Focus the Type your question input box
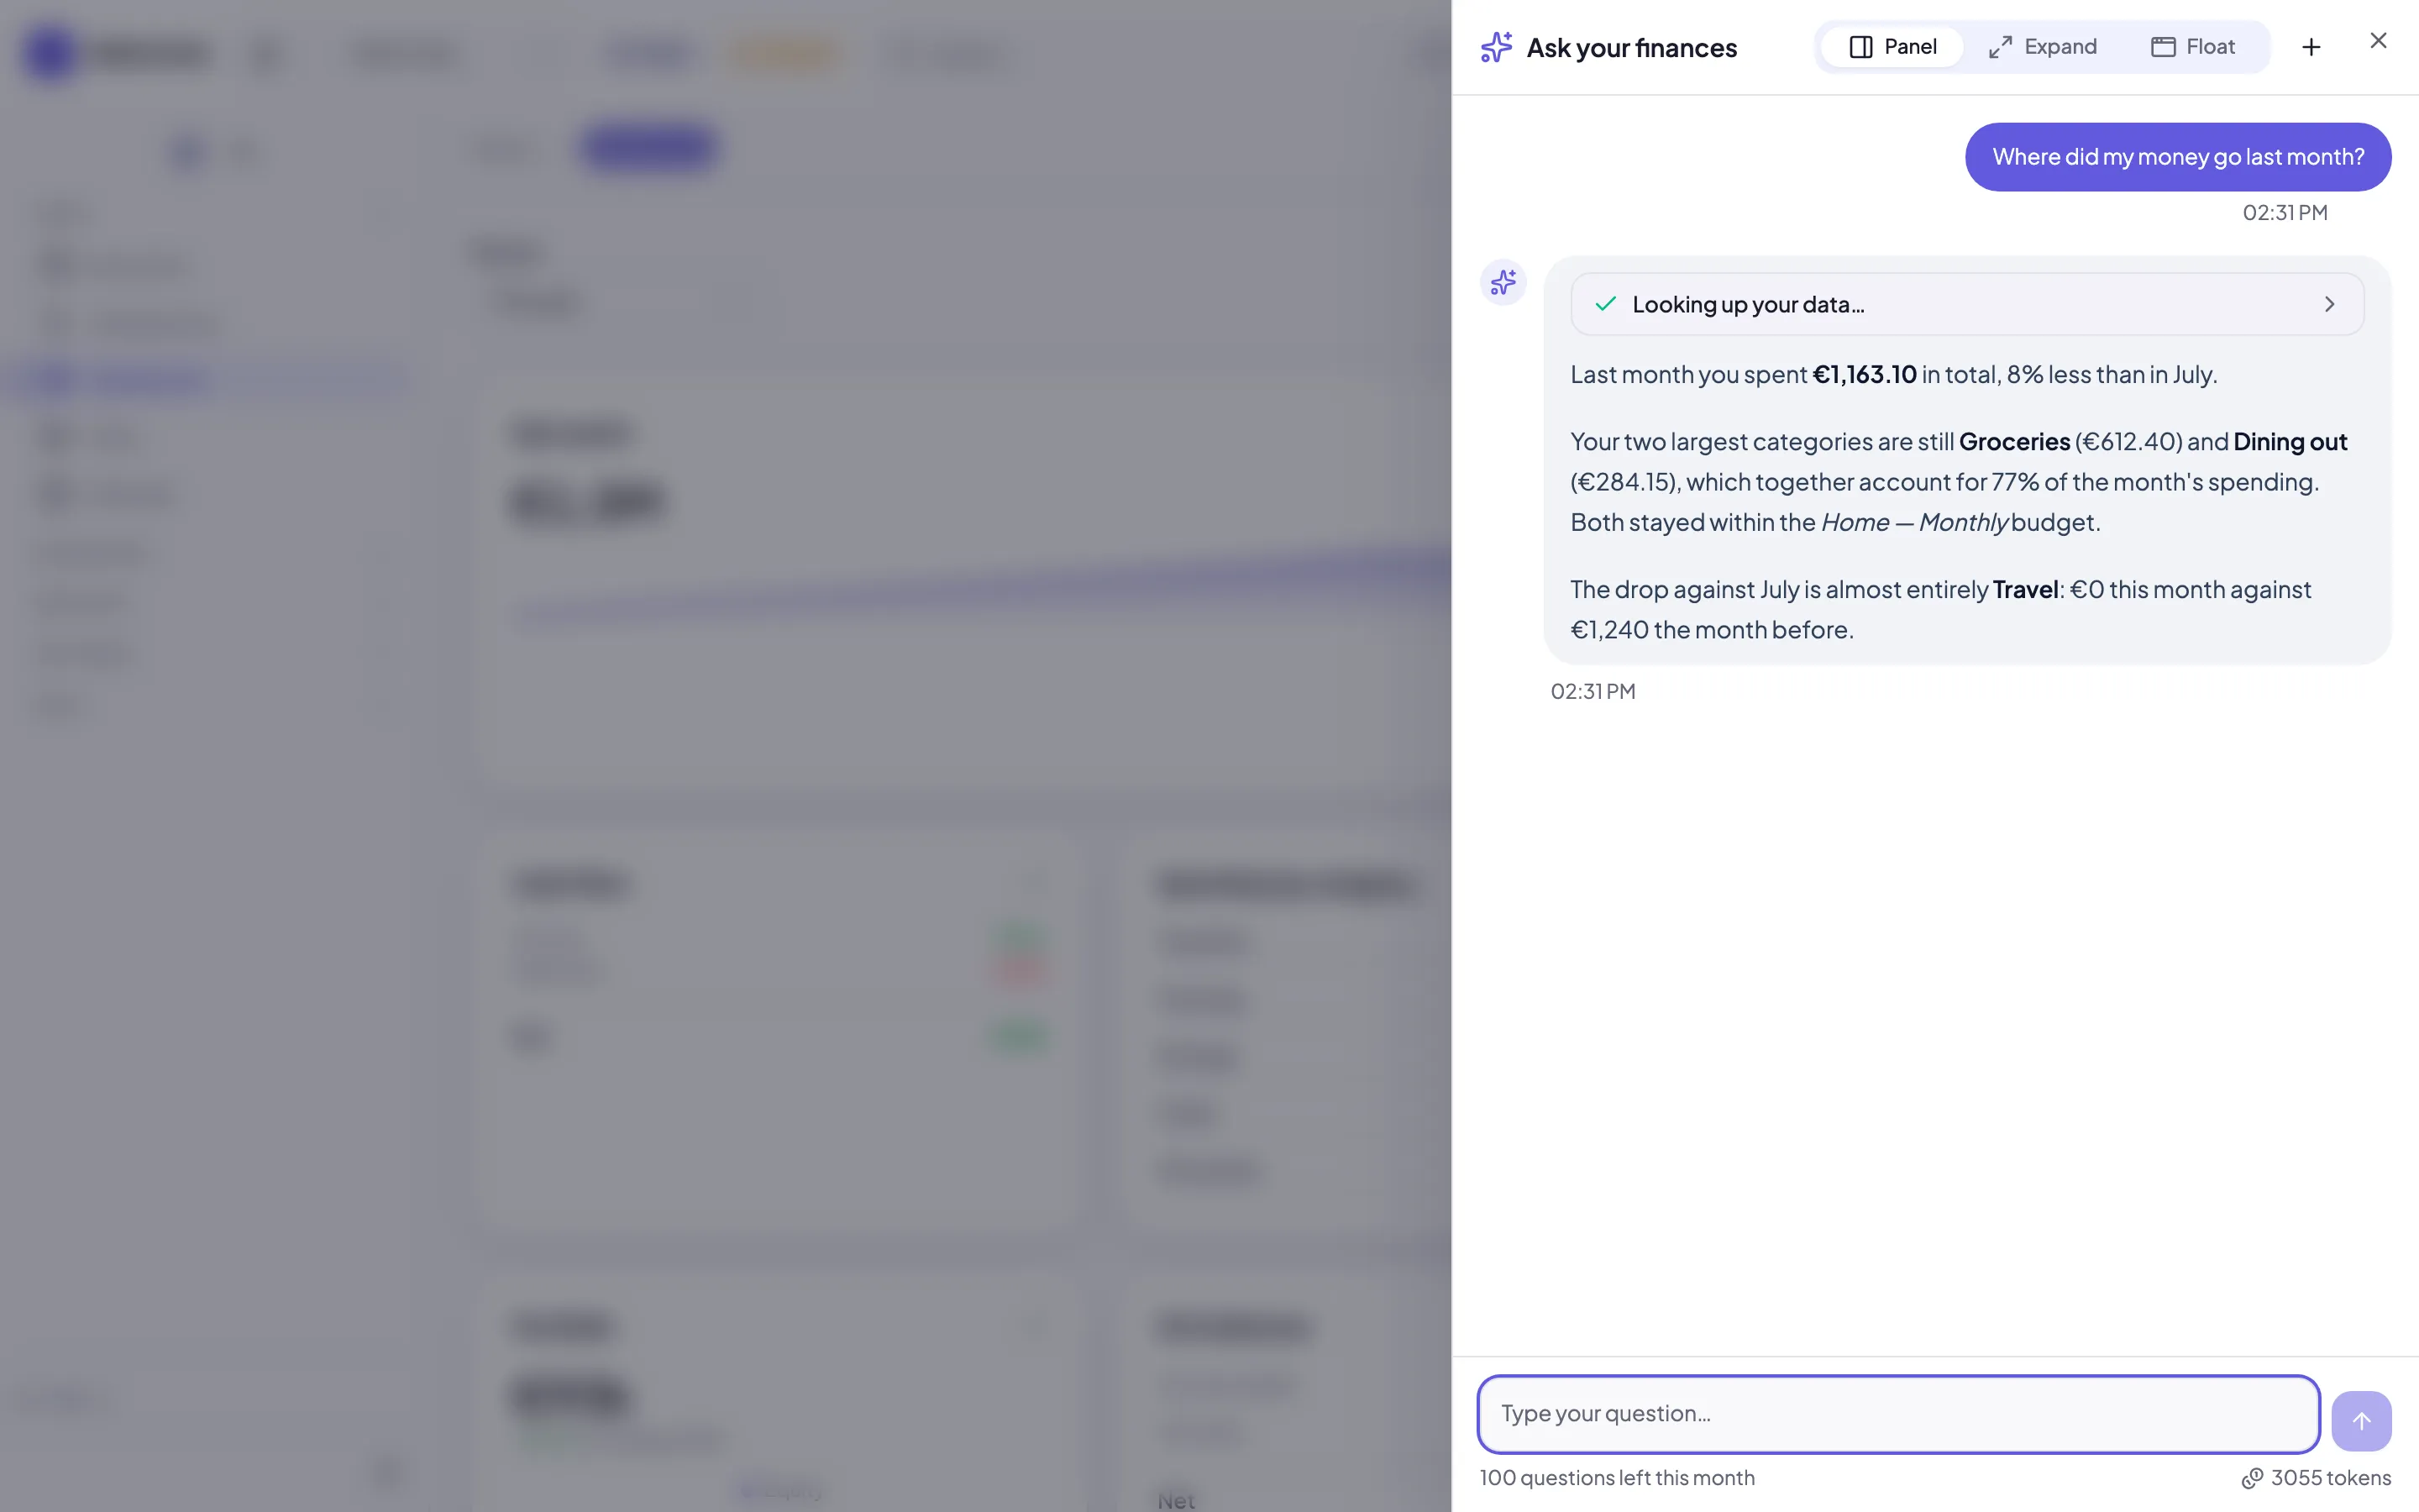 tap(1898, 1414)
